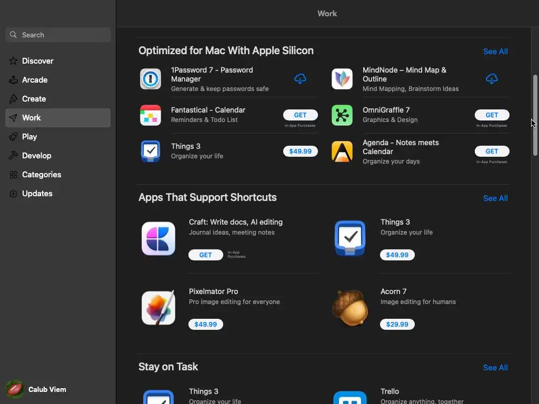539x404 pixels.
Task: Browse the Categories section
Action: pos(58,175)
